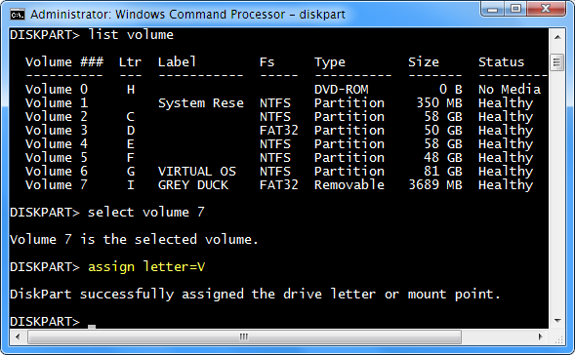The width and height of the screenshot is (575, 355).
Task: Open the cmd system menu icon
Action: 18,15
